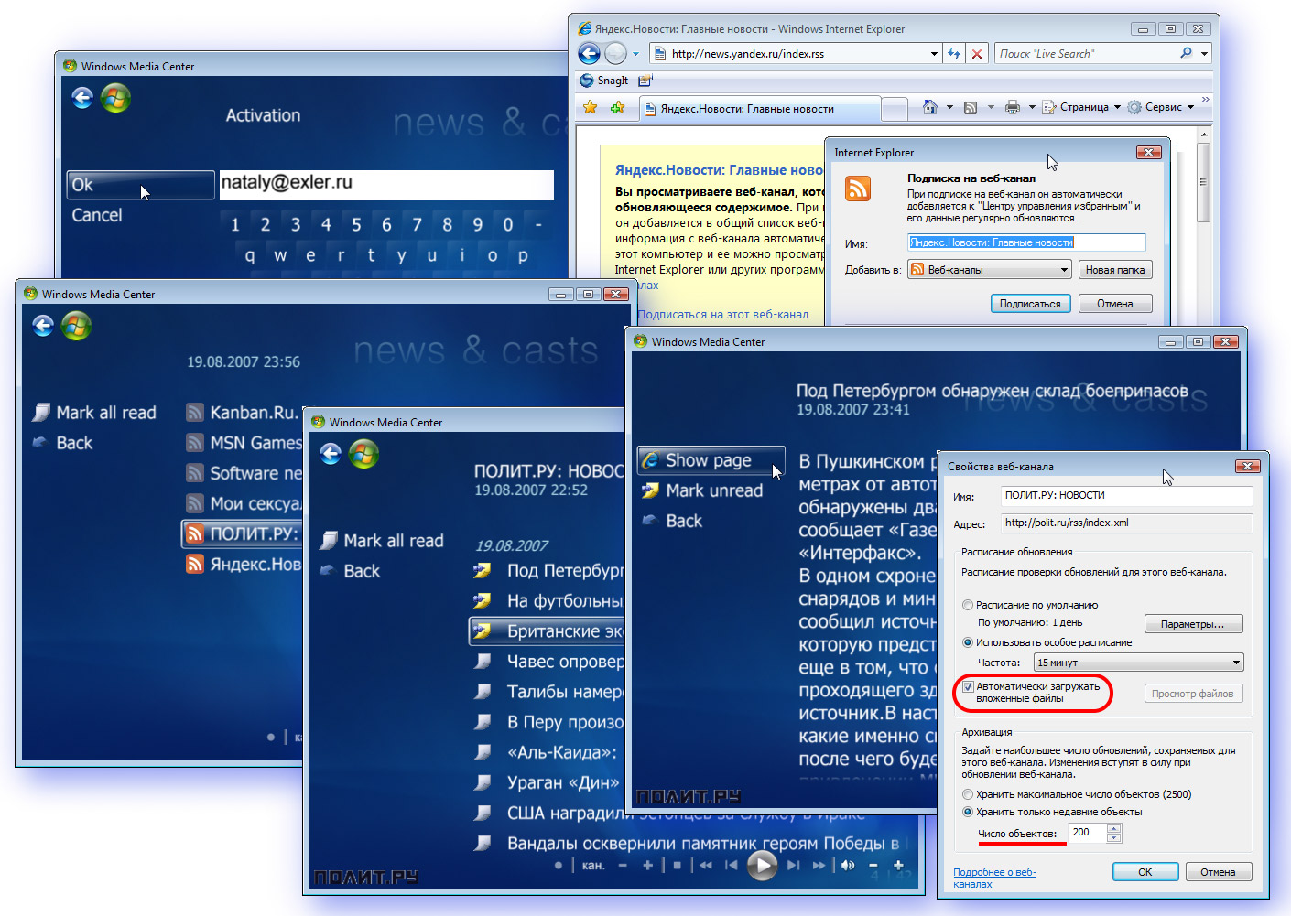Click the orange RSS icon beside Яндекс.Нов feed

coord(195,564)
